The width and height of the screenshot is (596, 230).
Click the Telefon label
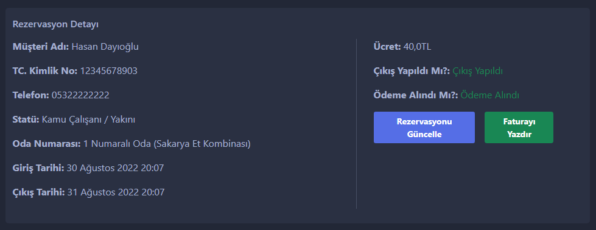(31, 95)
